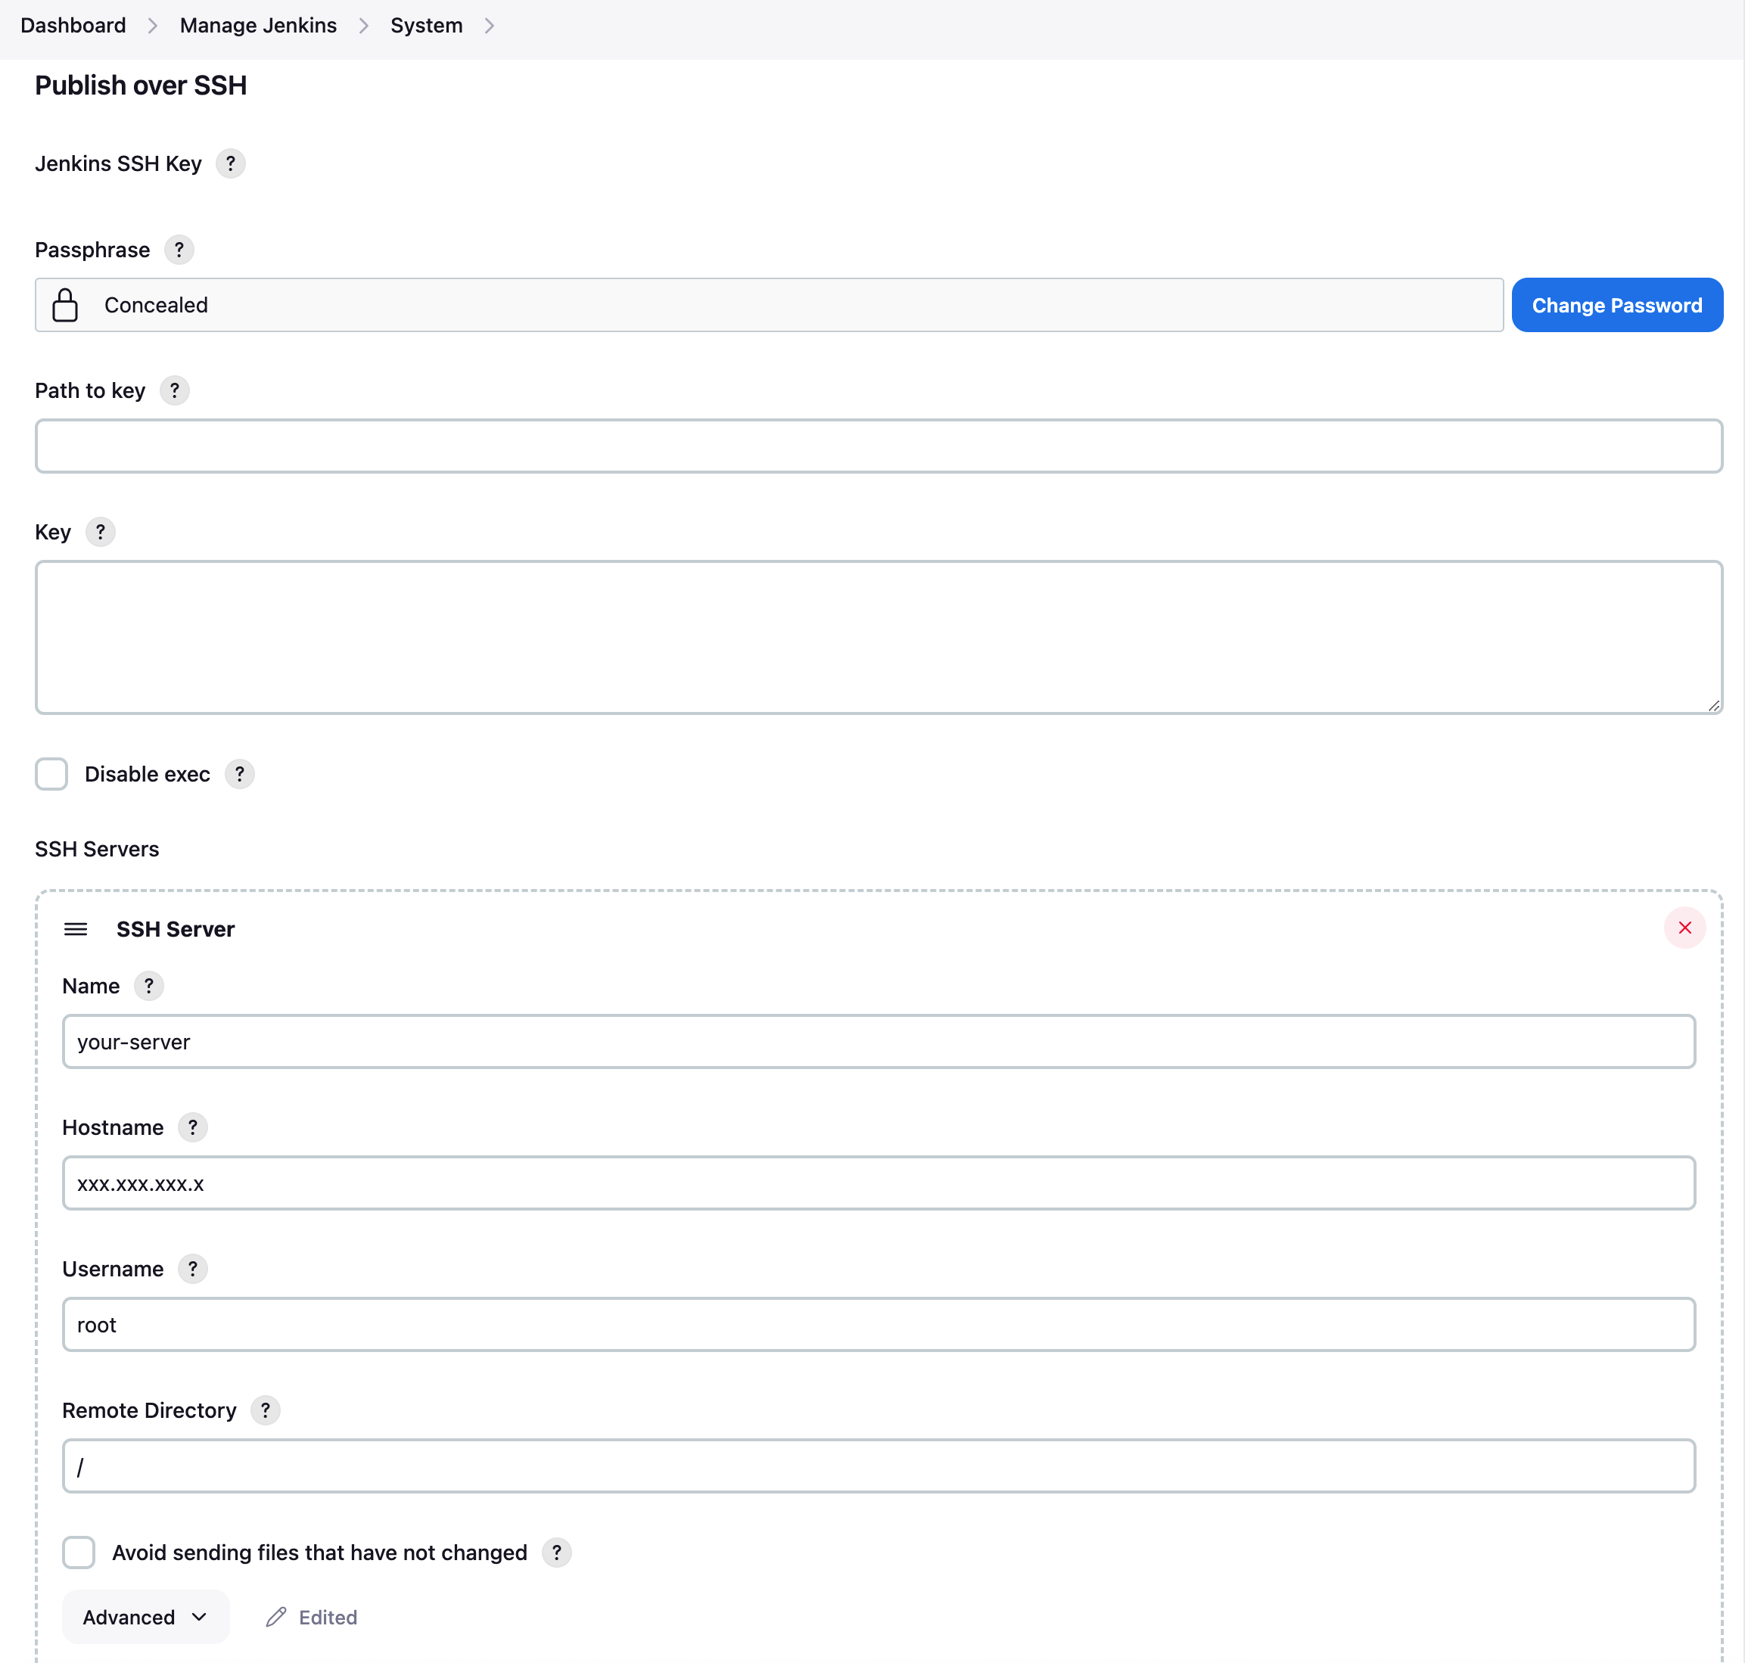Viewport: 1745px width, 1663px height.
Task: Enable the Disable exec checkbox
Action: (x=51, y=774)
